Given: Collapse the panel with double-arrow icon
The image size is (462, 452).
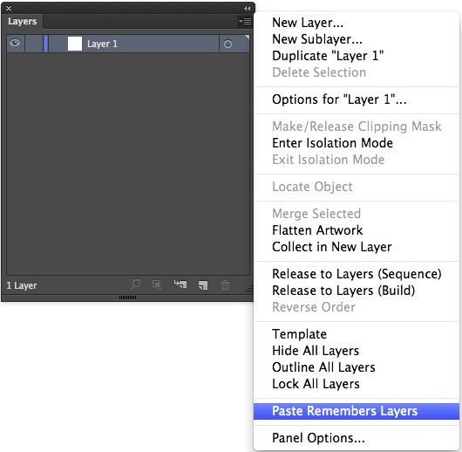Looking at the screenshot, I should pyautogui.click(x=248, y=8).
